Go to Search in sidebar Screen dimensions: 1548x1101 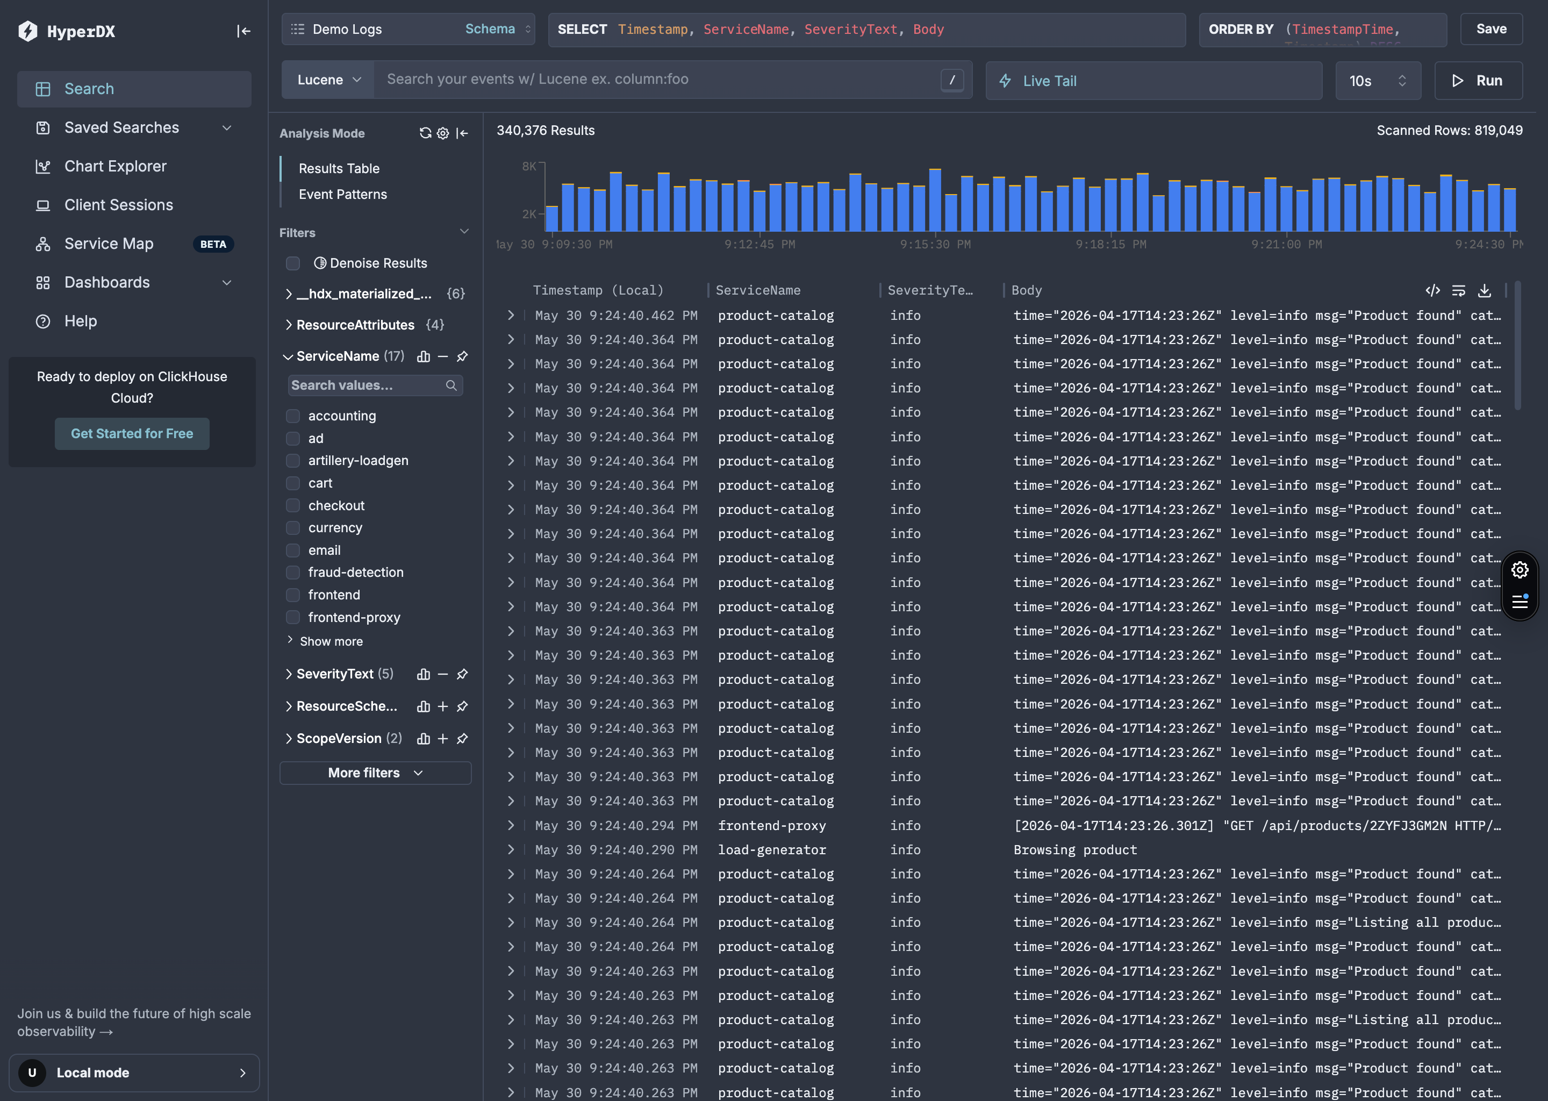(x=134, y=89)
